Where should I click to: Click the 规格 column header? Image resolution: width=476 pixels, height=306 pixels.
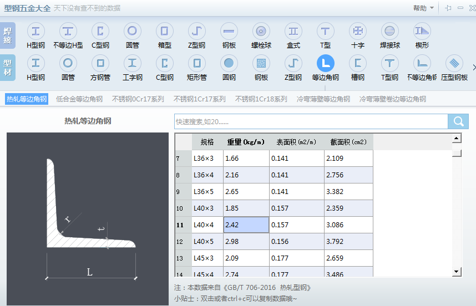(x=207, y=142)
